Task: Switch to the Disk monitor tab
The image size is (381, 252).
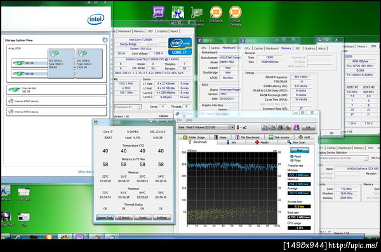Action: [279, 137]
